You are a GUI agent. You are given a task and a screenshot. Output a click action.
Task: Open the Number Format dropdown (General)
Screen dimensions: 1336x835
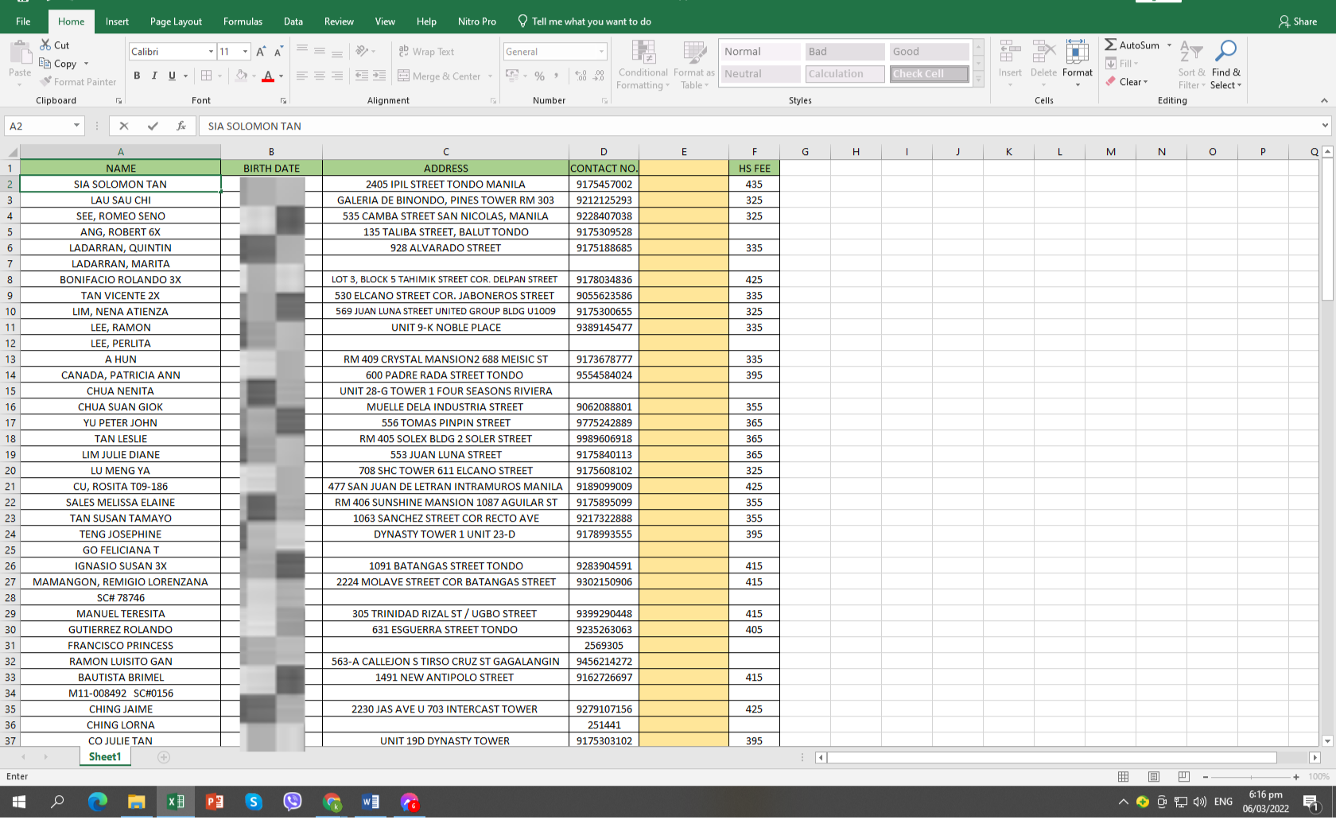click(601, 52)
